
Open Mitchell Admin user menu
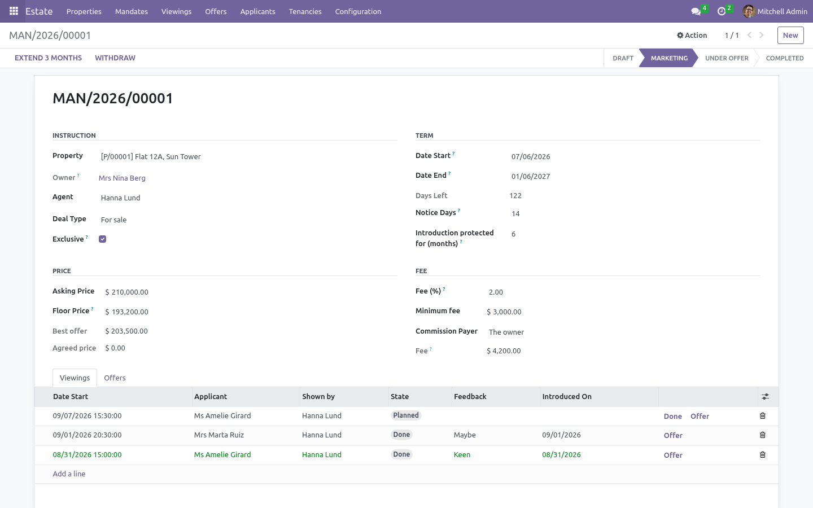pyautogui.click(x=775, y=11)
